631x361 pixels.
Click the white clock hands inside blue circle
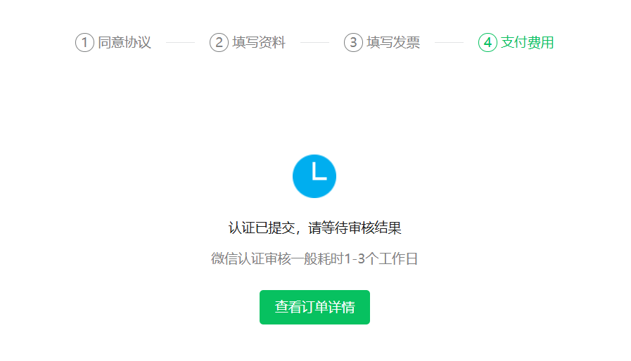pyautogui.click(x=319, y=171)
